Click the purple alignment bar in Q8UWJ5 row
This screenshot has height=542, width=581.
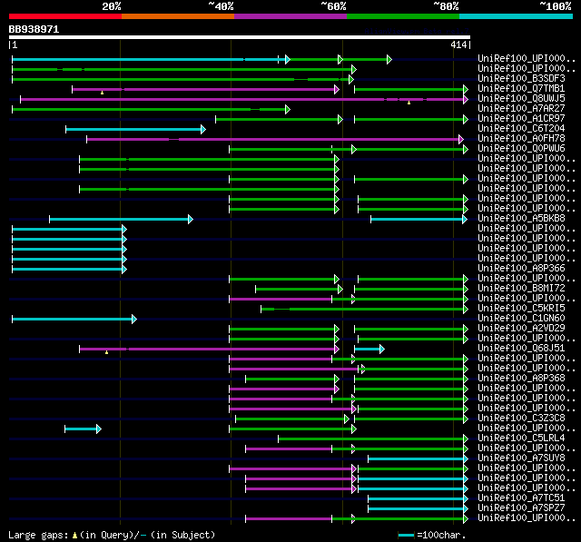244,99
